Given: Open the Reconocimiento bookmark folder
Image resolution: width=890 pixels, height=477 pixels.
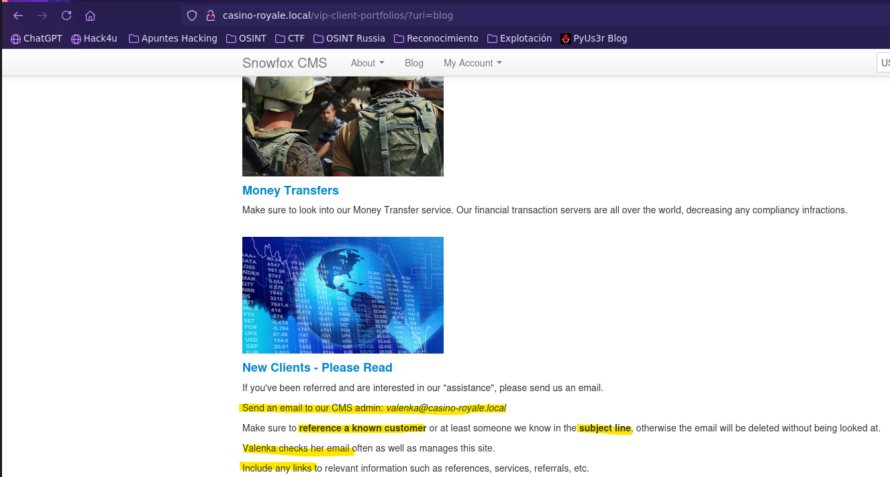Looking at the screenshot, I should tap(436, 38).
